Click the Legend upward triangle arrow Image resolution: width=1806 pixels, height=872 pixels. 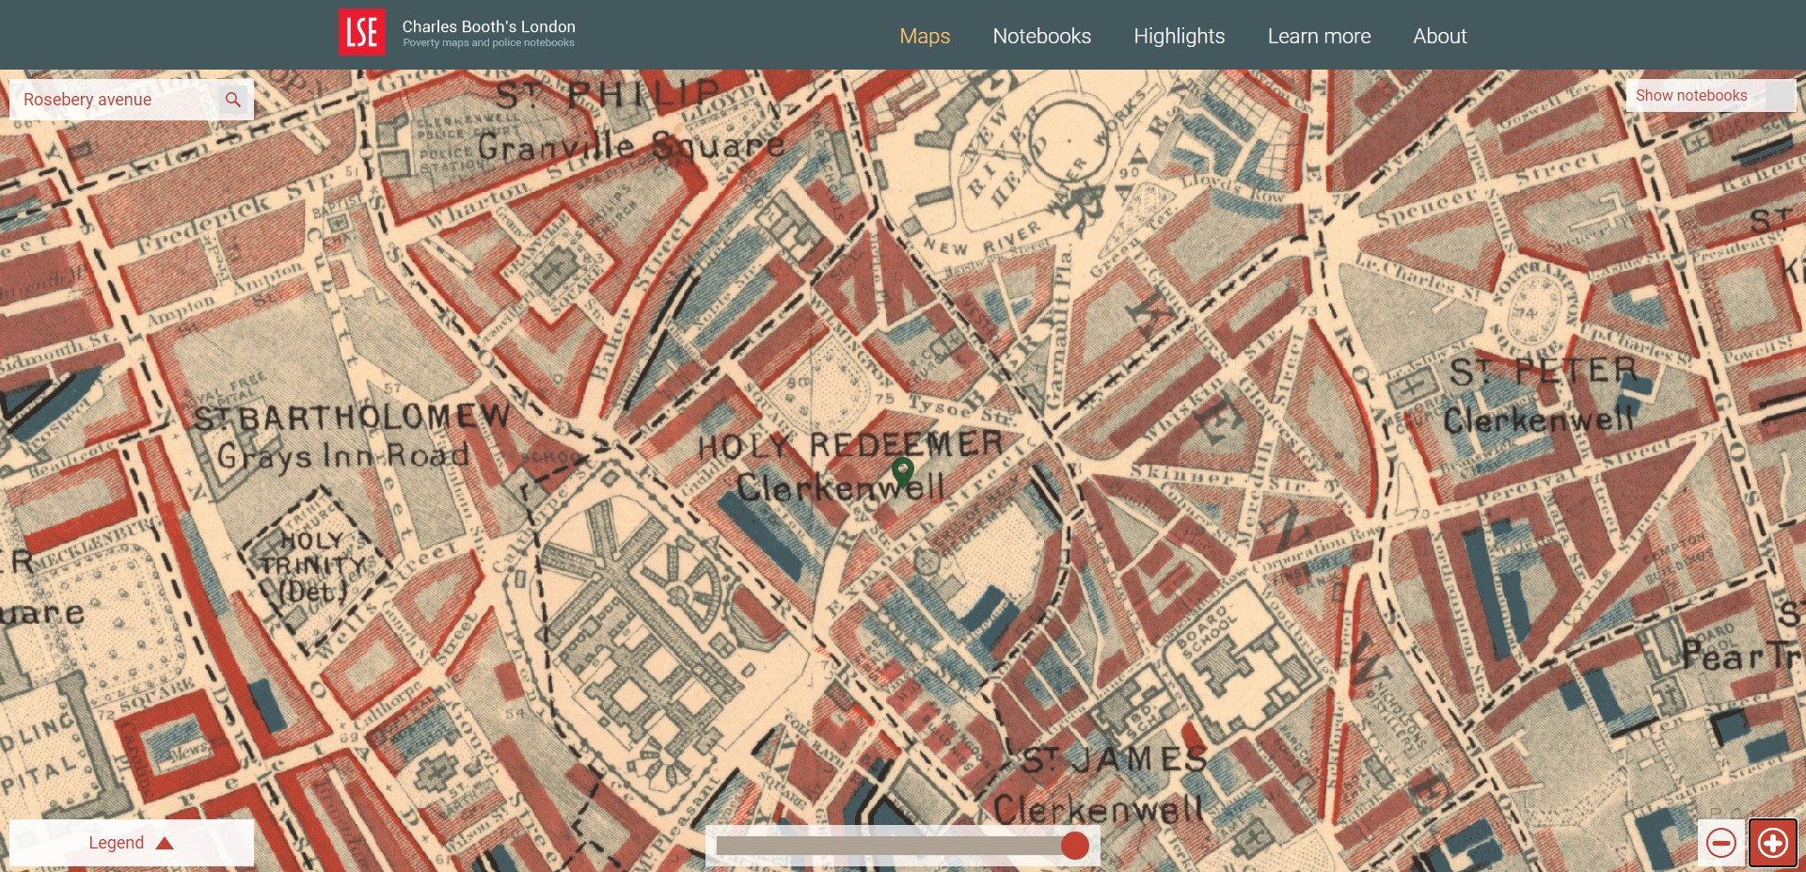[x=165, y=843]
